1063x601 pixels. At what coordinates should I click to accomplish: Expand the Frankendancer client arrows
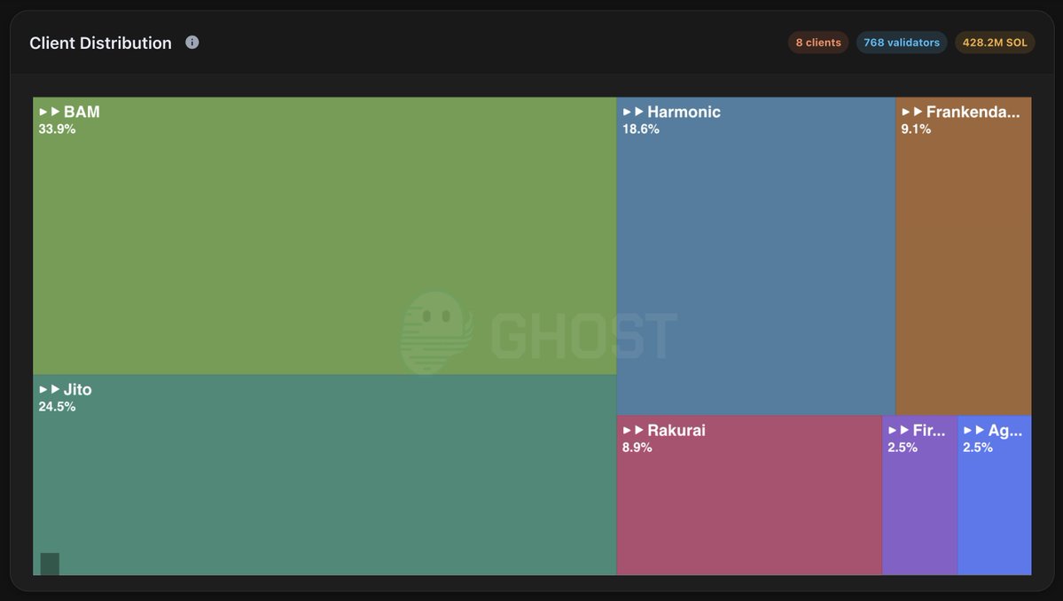click(911, 112)
